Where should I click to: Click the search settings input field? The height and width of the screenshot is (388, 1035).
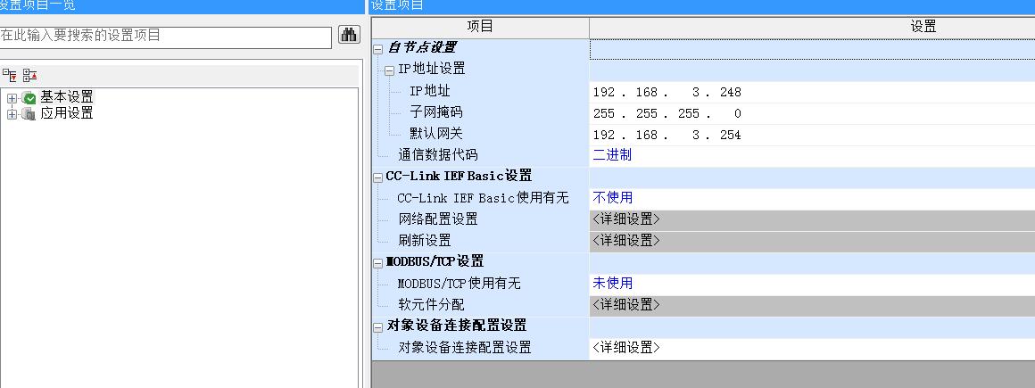click(165, 37)
